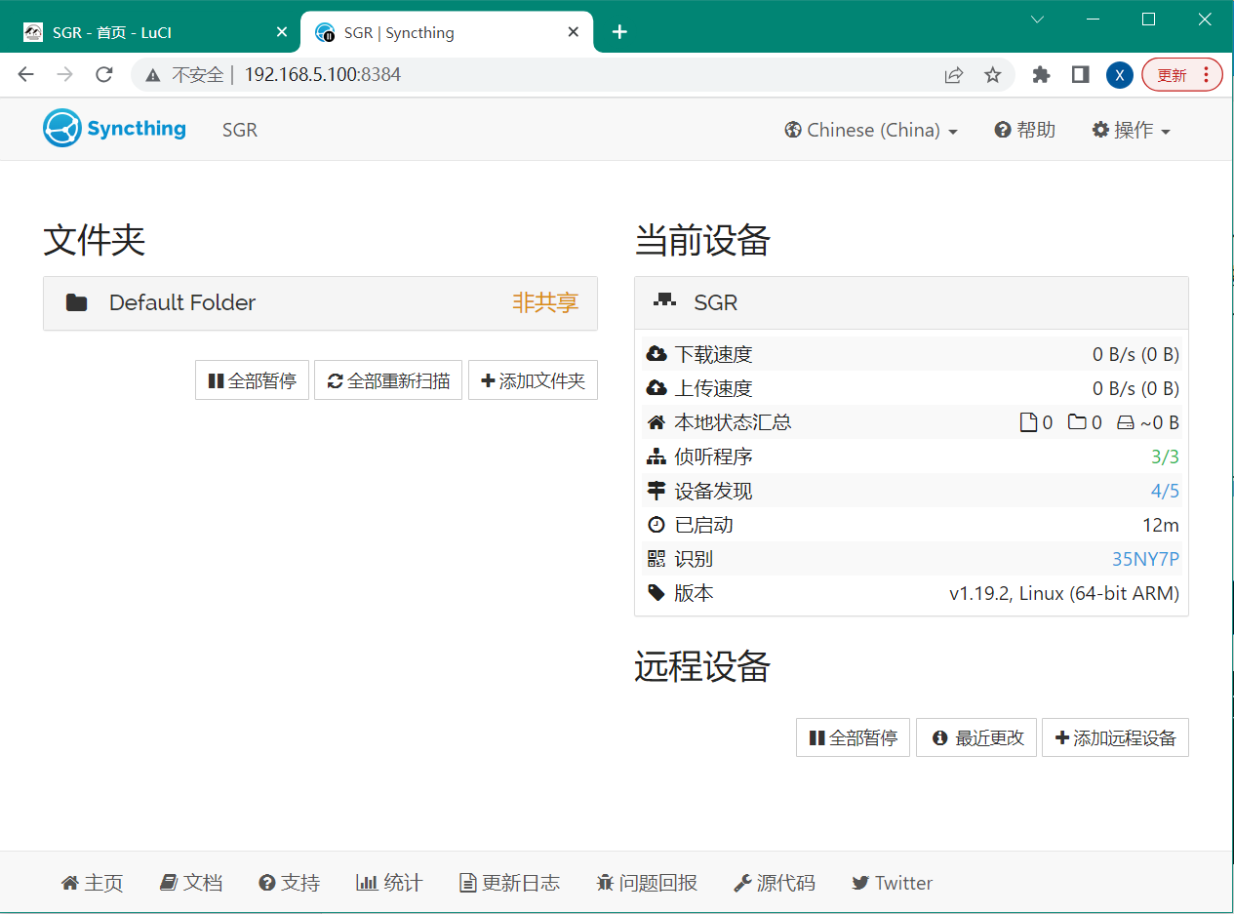Open the Chinese (China) language dropdown
Viewport: 1234px width, 914px height.
click(871, 130)
